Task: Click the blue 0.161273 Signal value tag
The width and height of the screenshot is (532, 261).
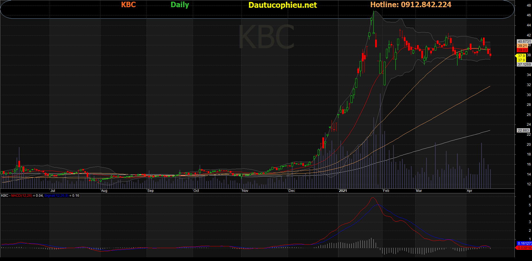Action: coord(524,244)
